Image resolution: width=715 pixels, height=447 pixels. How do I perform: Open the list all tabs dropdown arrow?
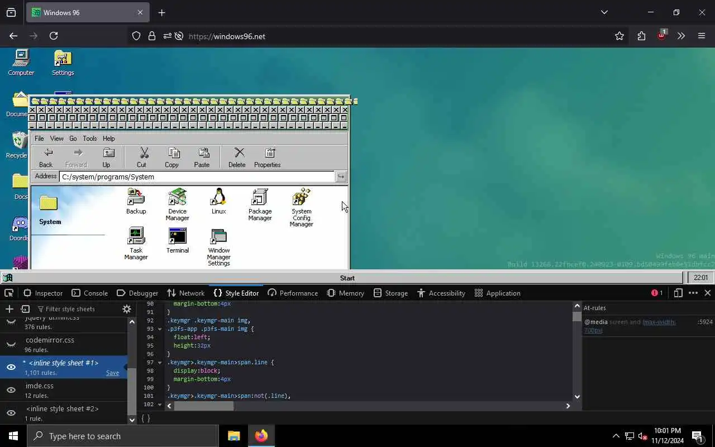(x=604, y=12)
